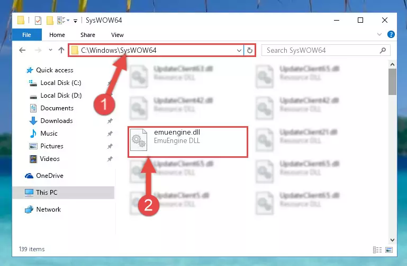Open the File ribbon tab

[27, 35]
